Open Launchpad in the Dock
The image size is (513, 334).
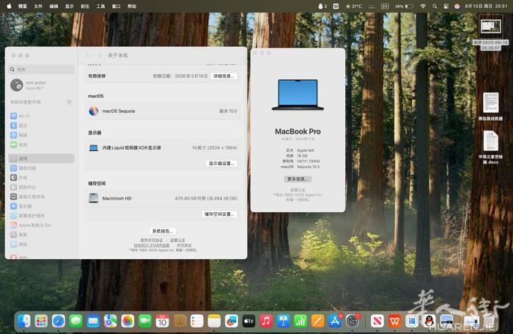click(42, 321)
